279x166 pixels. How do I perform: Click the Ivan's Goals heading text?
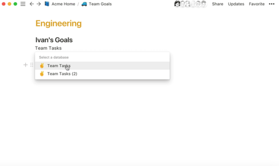(54, 40)
